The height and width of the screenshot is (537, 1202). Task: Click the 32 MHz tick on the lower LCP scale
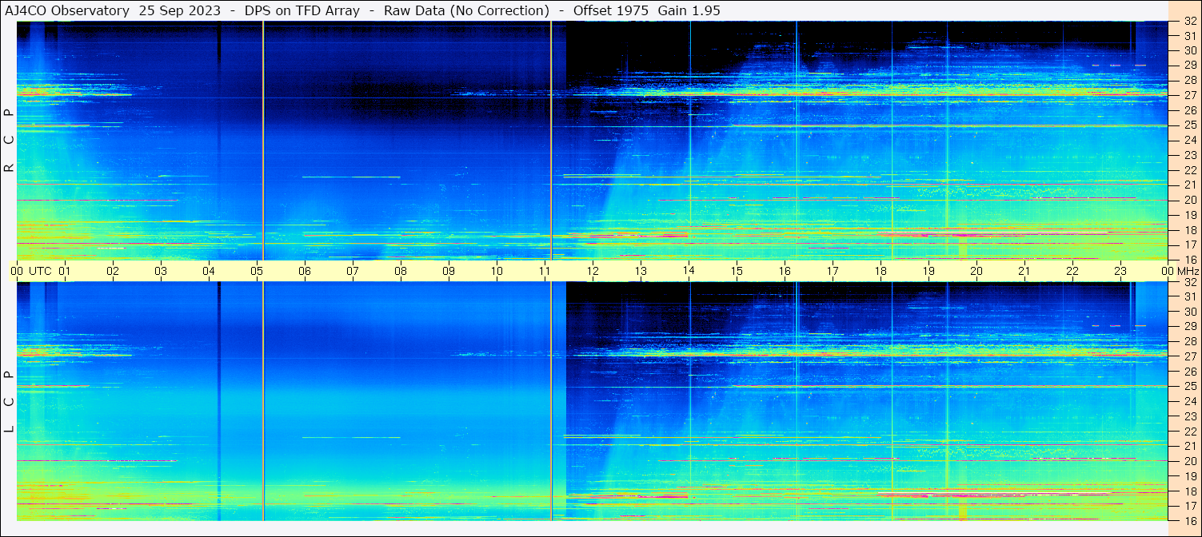1190,282
